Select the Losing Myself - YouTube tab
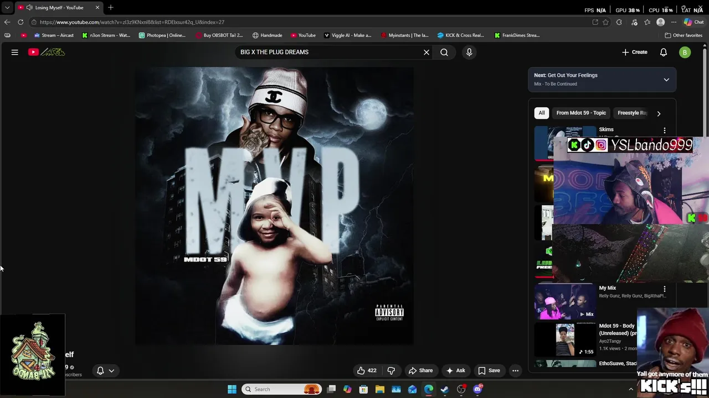Screen dimensions: 709x398 tap(59, 8)
